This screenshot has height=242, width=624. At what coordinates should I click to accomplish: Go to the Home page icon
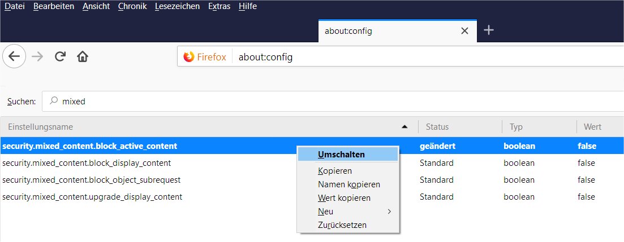click(83, 56)
